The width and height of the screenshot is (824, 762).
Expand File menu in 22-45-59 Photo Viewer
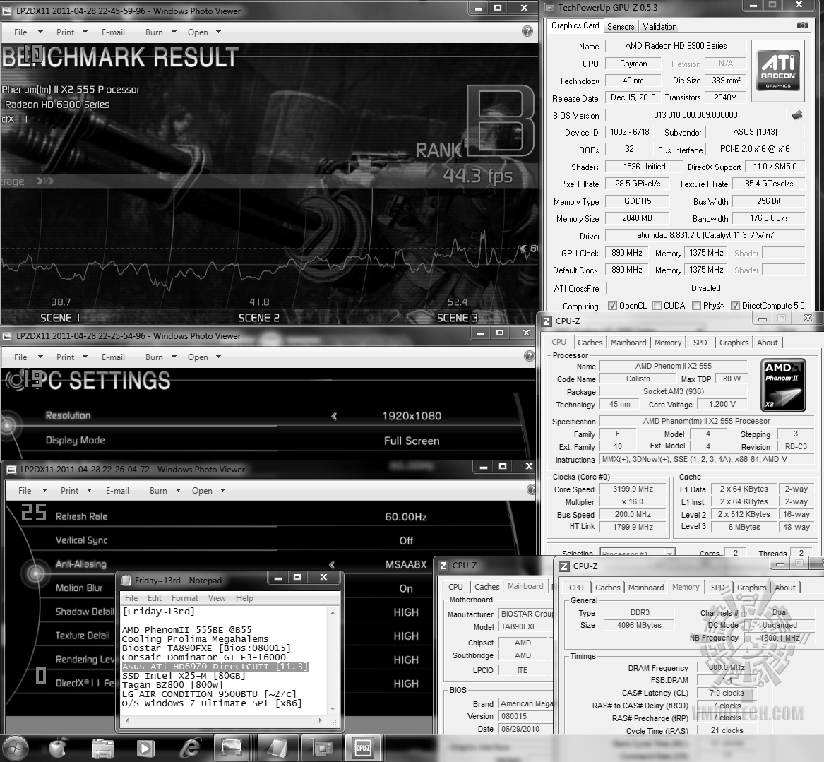coord(28,32)
